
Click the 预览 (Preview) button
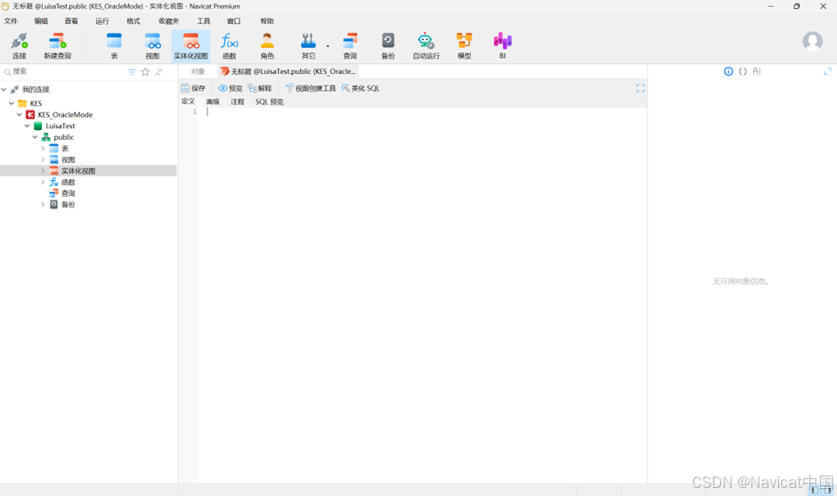click(231, 88)
